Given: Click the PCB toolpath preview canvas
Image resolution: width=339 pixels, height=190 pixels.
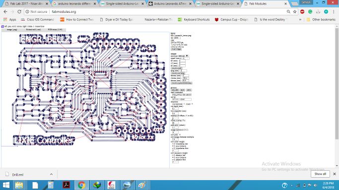Looking at the screenshot, I should [85, 89].
